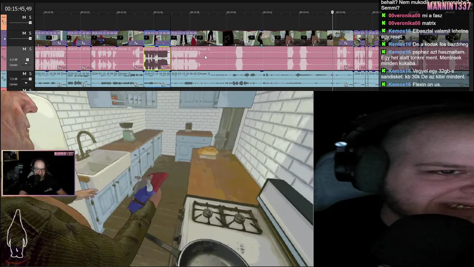The height and width of the screenshot is (267, 474).
Task: Open pan/crop on the first video clip
Action: (x=54, y=43)
